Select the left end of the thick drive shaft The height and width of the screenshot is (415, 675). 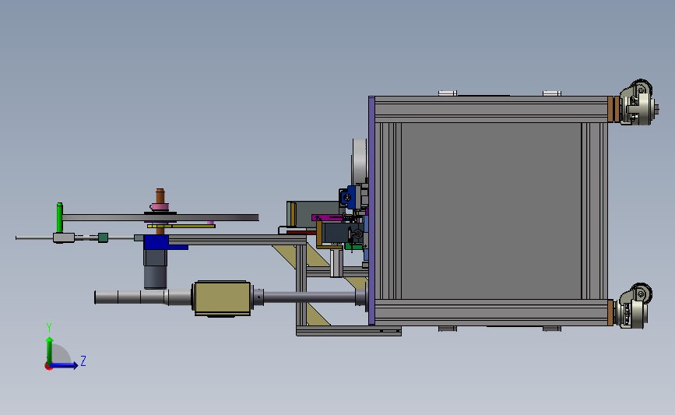click(x=106, y=297)
